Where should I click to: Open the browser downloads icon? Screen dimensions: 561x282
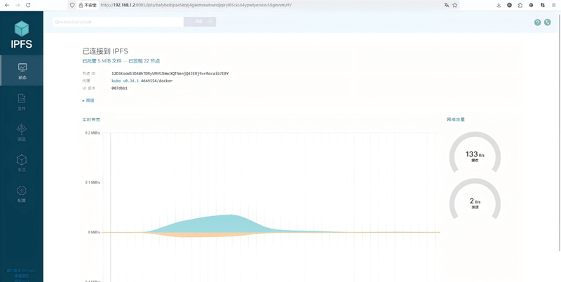[499, 5]
